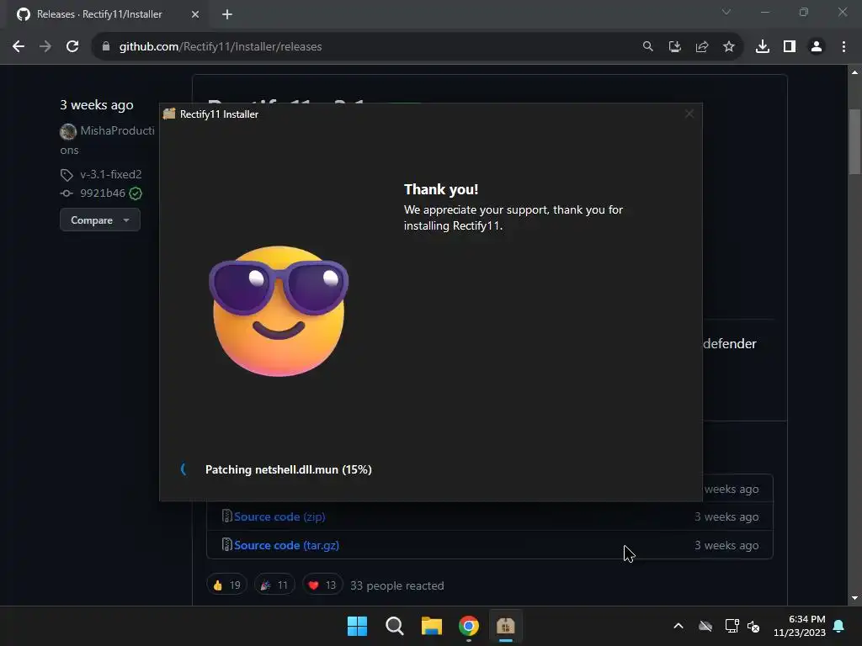Switch to Chrome in taskbar

coord(468,626)
